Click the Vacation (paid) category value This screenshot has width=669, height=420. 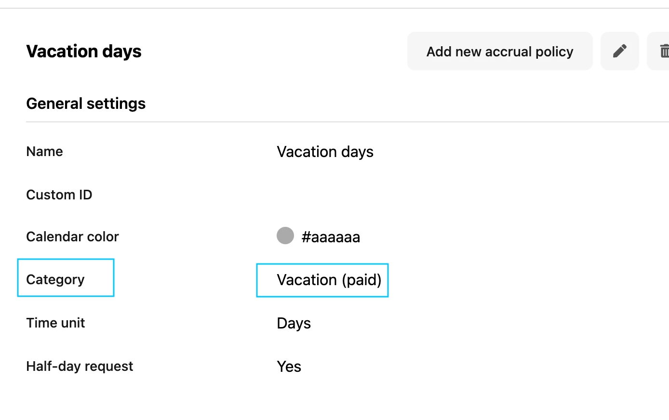coord(329,280)
